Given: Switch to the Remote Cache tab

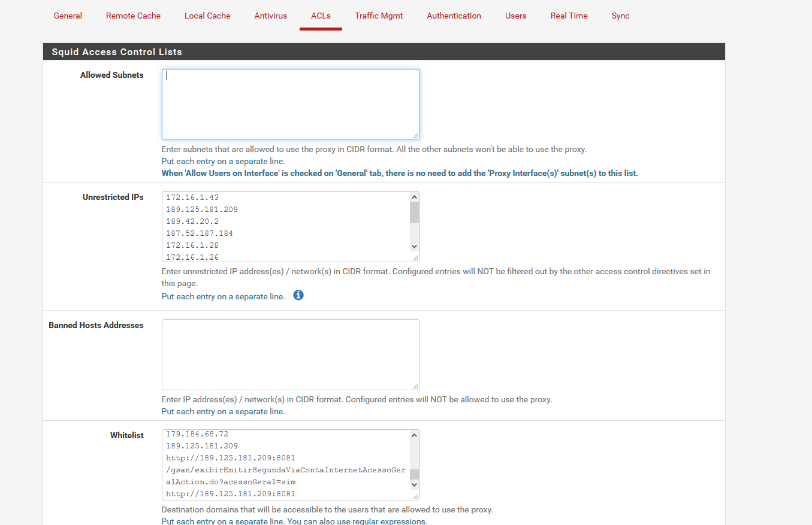Looking at the screenshot, I should (x=133, y=16).
